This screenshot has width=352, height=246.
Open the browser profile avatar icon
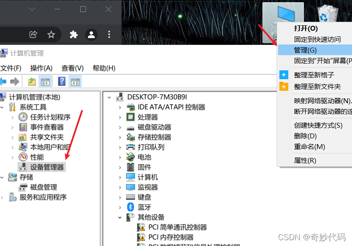[91, 35]
